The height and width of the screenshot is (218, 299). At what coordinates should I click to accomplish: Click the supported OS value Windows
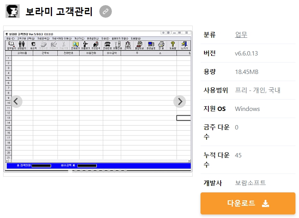tap(247, 109)
